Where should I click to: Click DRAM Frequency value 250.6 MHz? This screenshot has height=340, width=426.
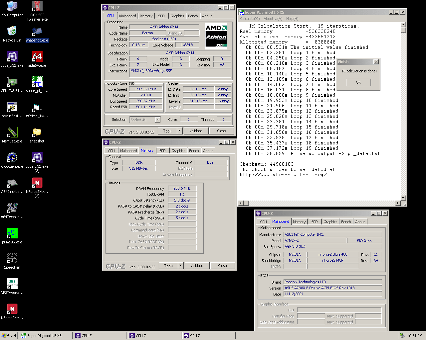182,188
